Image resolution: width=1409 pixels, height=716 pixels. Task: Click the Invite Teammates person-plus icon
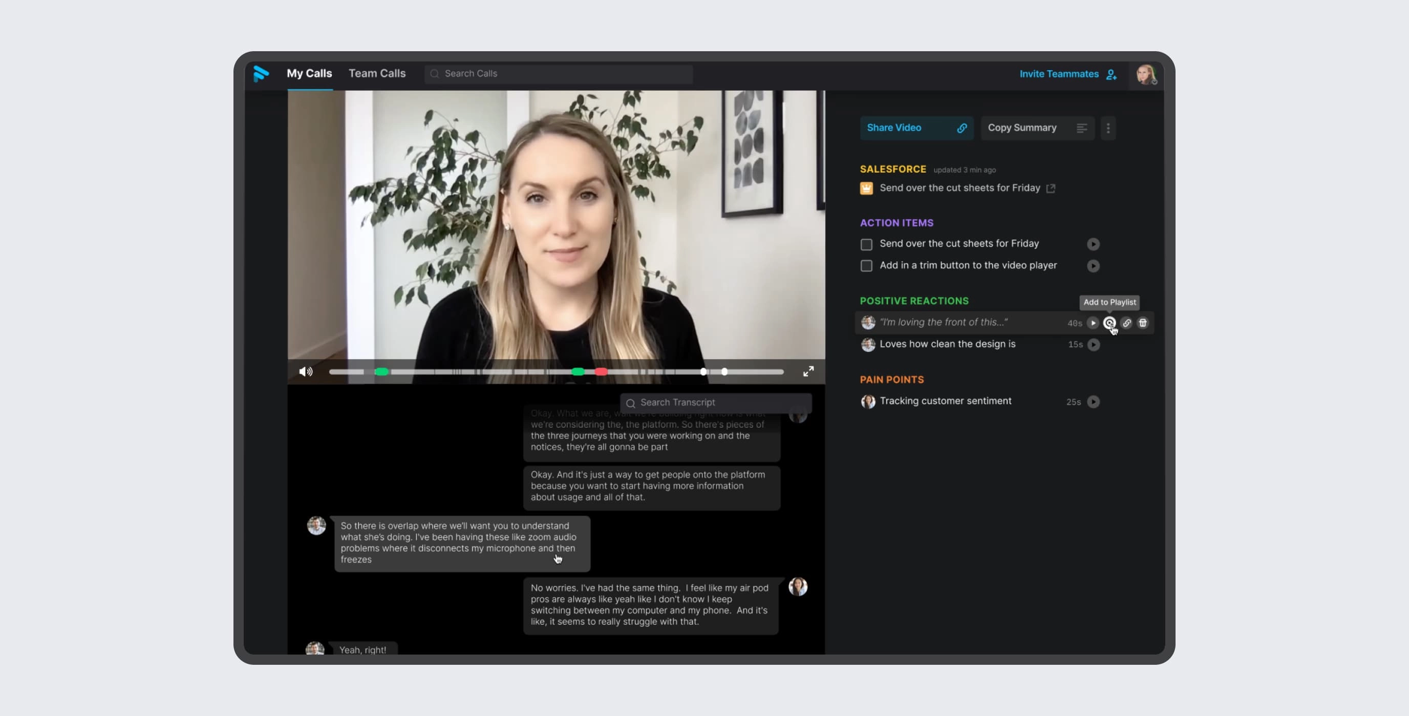click(1112, 74)
